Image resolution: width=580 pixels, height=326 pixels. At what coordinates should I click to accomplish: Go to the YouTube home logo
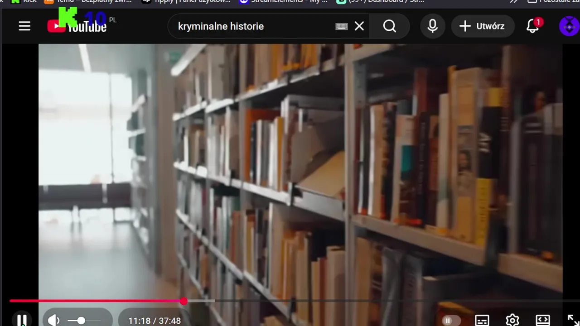(77, 26)
